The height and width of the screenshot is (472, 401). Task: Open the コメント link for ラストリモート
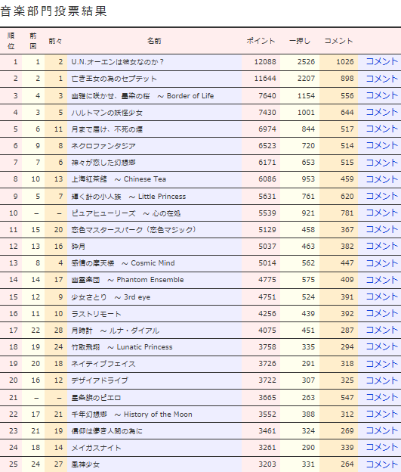(x=382, y=314)
